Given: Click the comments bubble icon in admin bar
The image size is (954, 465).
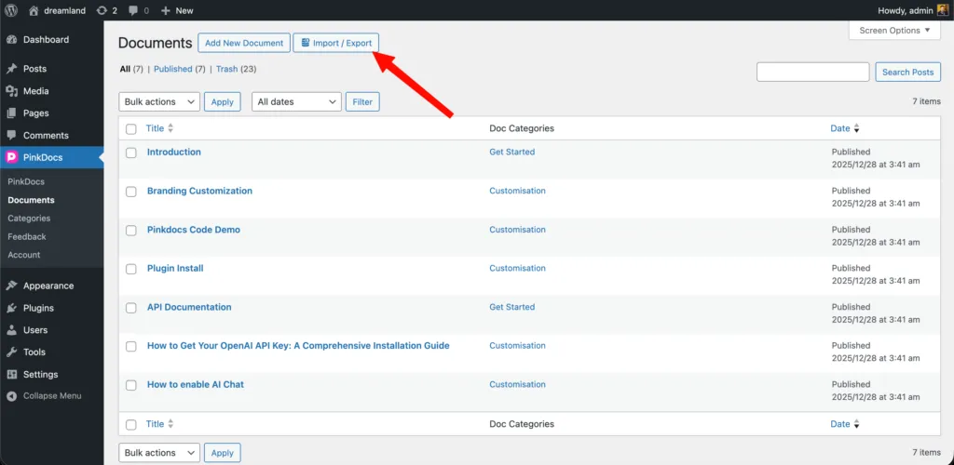Looking at the screenshot, I should pyautogui.click(x=134, y=10).
